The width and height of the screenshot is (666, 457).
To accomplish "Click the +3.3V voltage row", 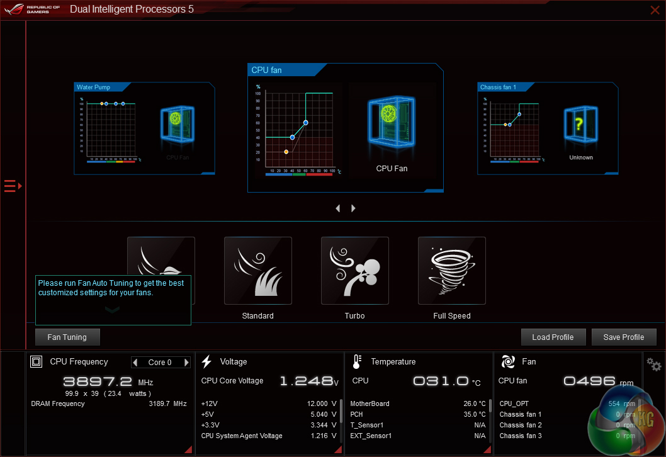I will [268, 425].
